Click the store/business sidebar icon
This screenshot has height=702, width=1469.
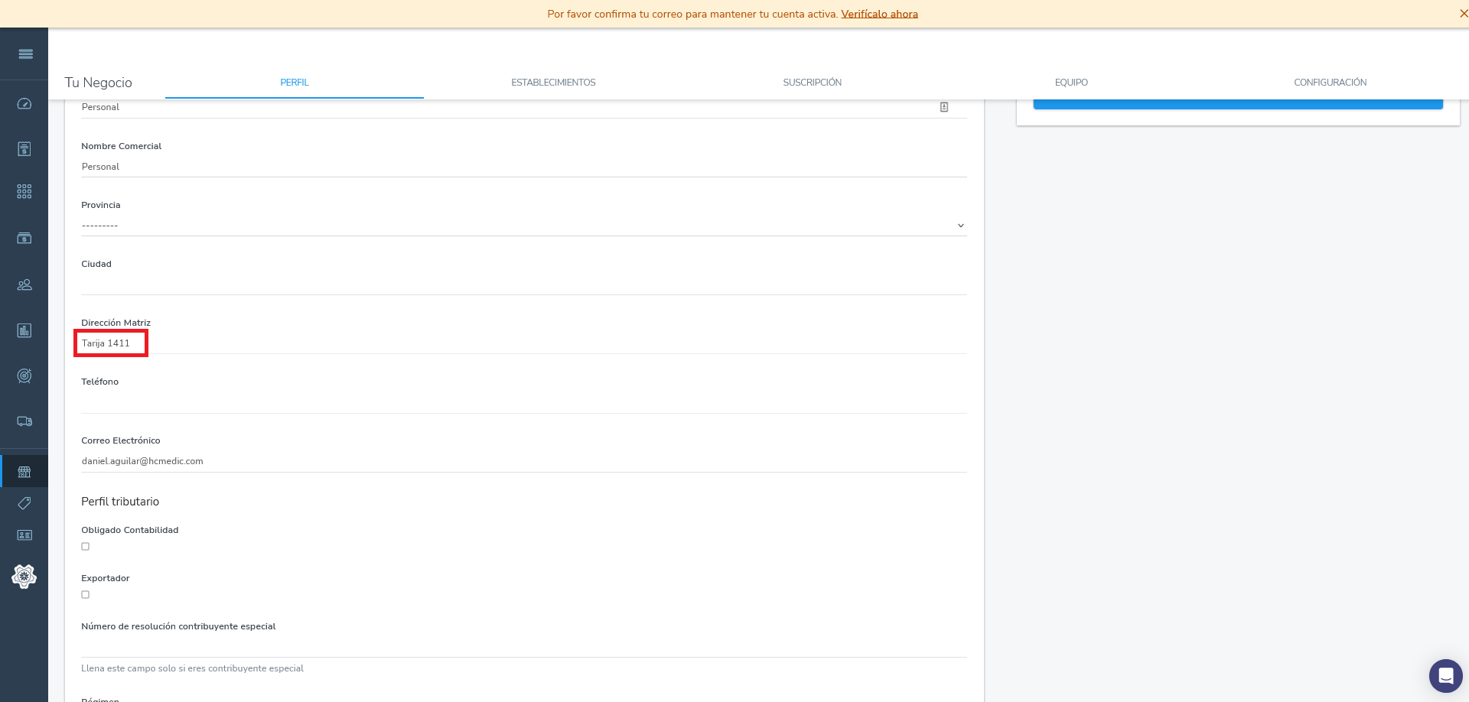[x=24, y=472]
